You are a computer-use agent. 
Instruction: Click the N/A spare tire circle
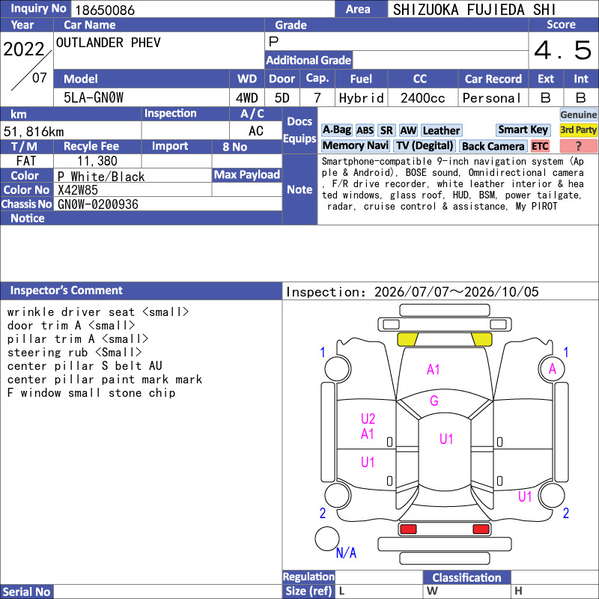[327, 538]
